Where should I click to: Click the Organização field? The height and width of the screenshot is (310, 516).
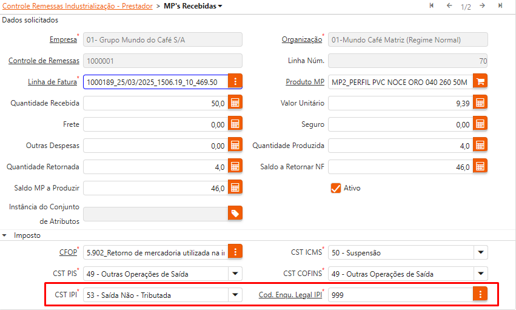click(407, 39)
